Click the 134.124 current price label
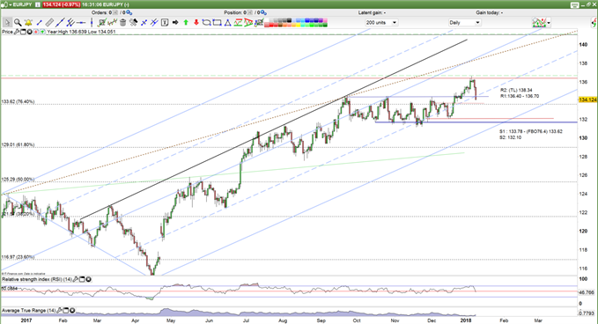 click(587, 99)
